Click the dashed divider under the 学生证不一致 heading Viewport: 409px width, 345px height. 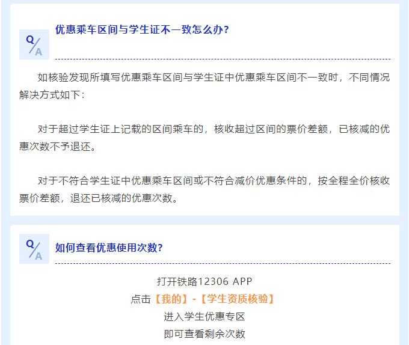click(223, 59)
